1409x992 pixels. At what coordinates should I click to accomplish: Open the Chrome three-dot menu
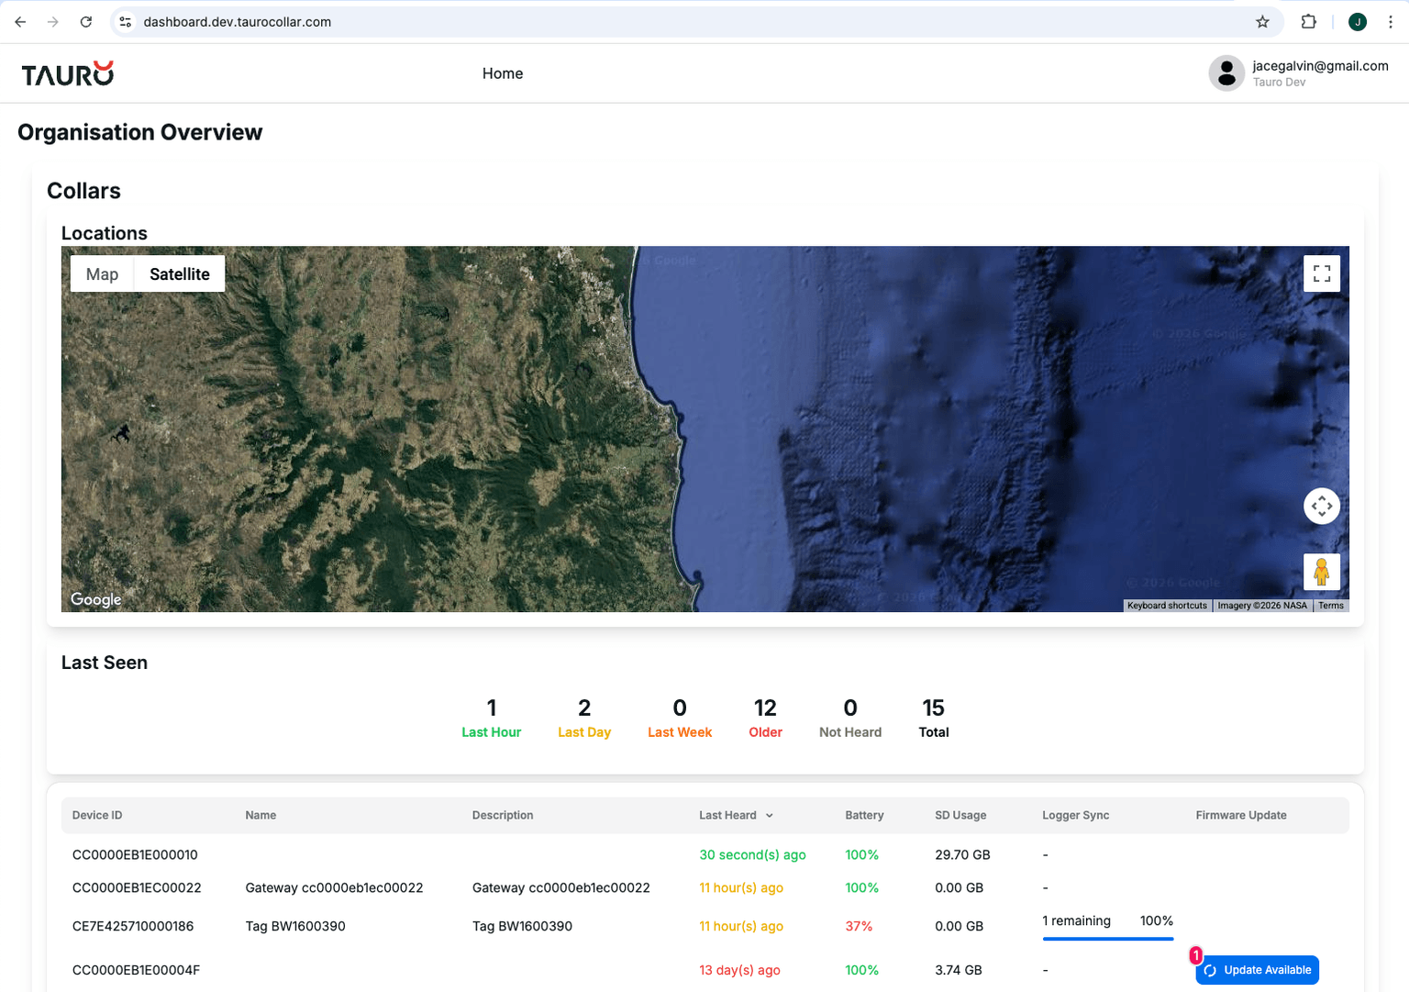1391,21
